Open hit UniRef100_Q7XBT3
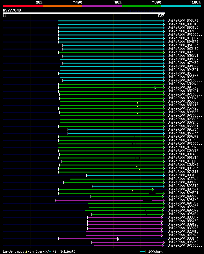The width and height of the screenshot is (204, 254). [x=183, y=172]
